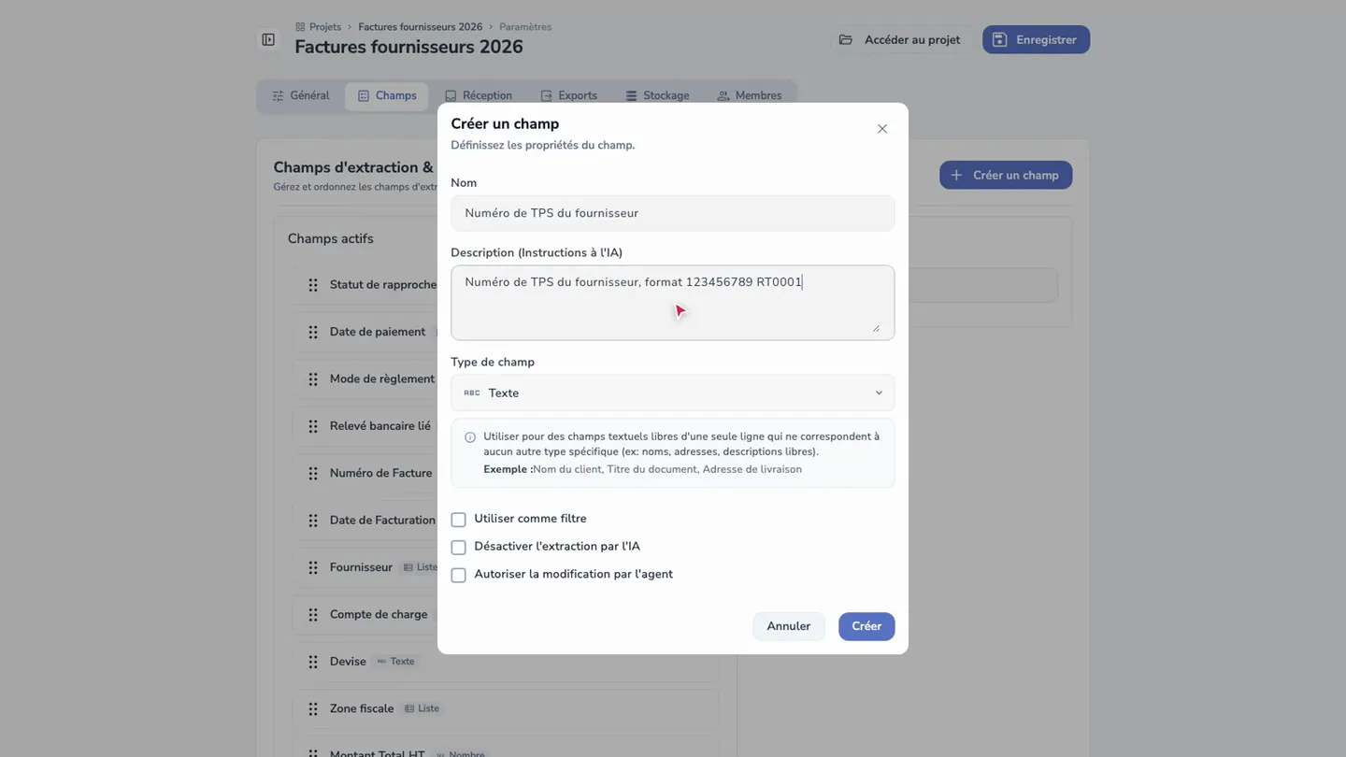1346x757 pixels.
Task: Click the resize grip of Description textarea
Action: coord(876,327)
